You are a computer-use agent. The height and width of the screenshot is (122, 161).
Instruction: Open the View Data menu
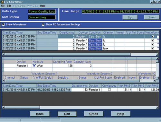click(x=33, y=6)
